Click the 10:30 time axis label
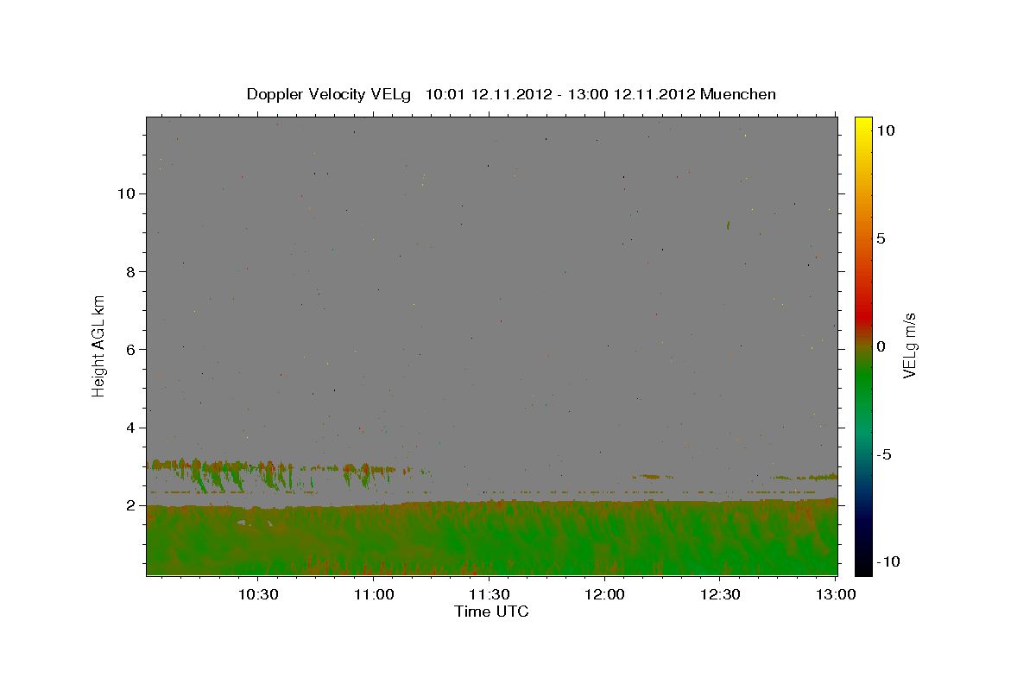This screenshot has width=1036, height=691. click(x=258, y=594)
